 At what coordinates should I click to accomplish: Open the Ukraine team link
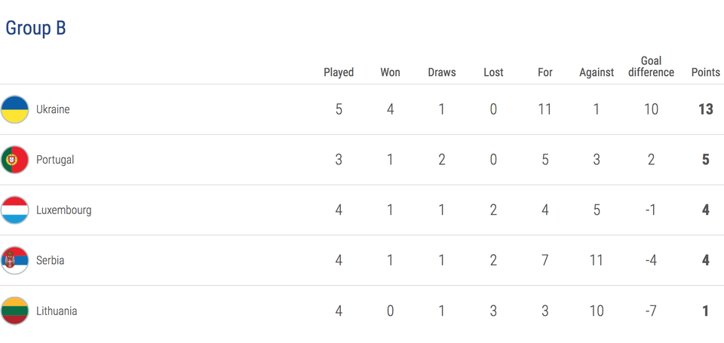(x=53, y=109)
